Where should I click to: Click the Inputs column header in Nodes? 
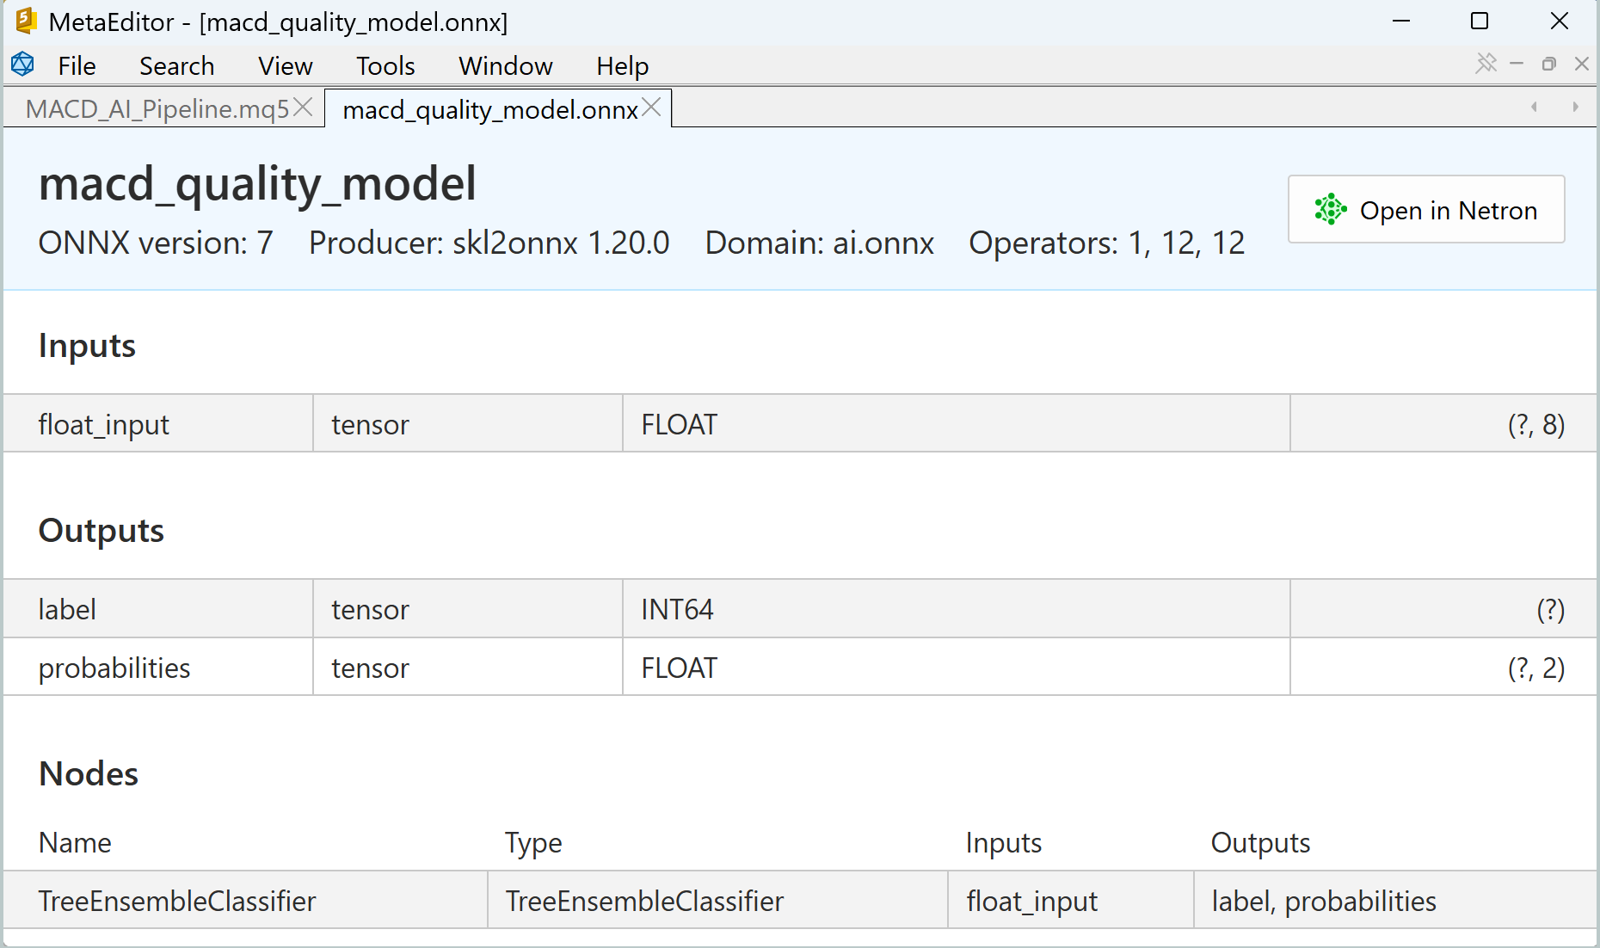point(1003,842)
